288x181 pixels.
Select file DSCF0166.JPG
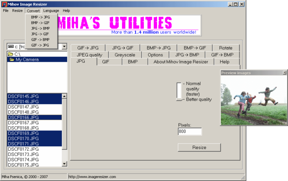point(35,117)
